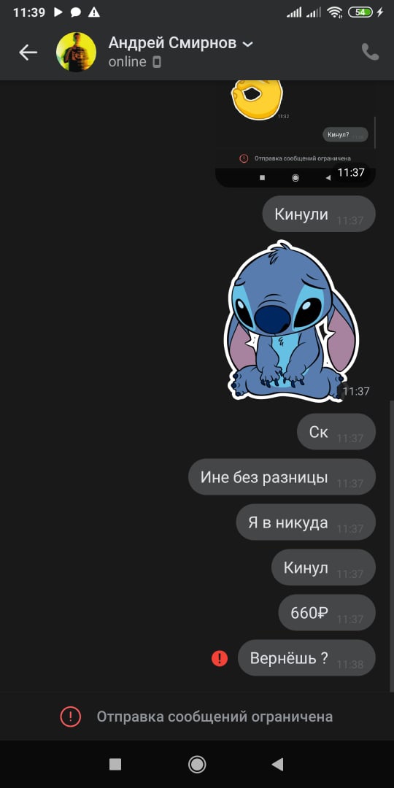Open the screenshot image sent at 11:37
Viewport: 394px width, 788px height.
[x=295, y=134]
